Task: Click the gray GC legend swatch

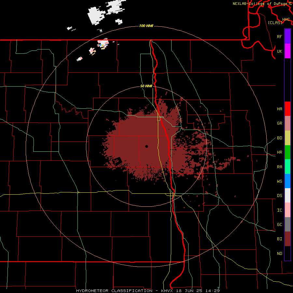Action: tap(287, 224)
